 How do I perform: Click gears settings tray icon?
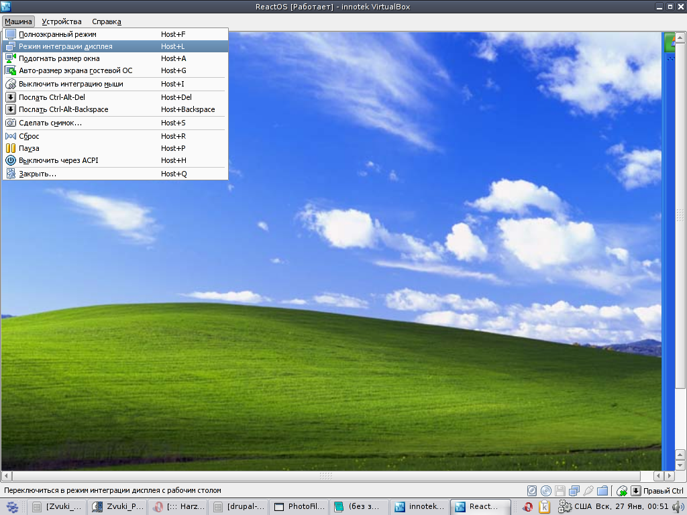[x=565, y=507]
